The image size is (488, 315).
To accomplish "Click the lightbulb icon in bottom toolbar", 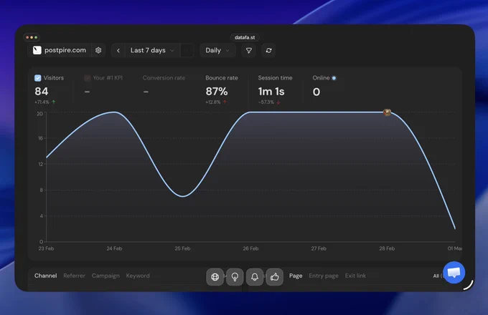I will coord(235,277).
